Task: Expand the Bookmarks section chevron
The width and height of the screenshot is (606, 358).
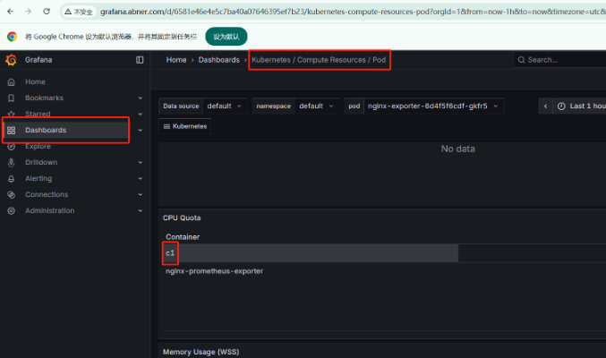Action: [x=141, y=98]
